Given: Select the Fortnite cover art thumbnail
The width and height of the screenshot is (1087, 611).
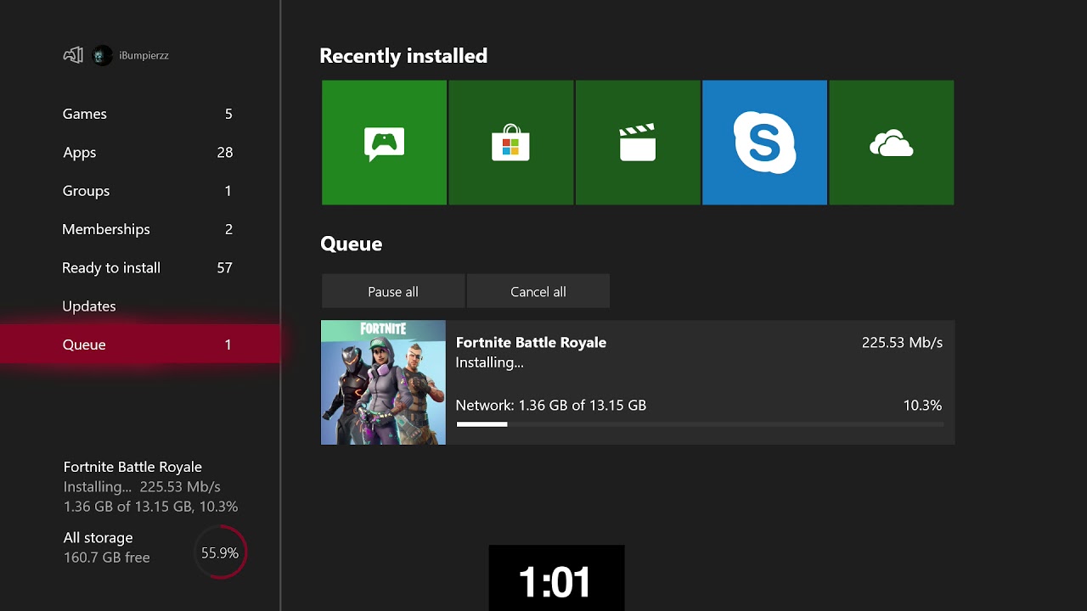Looking at the screenshot, I should [x=383, y=382].
